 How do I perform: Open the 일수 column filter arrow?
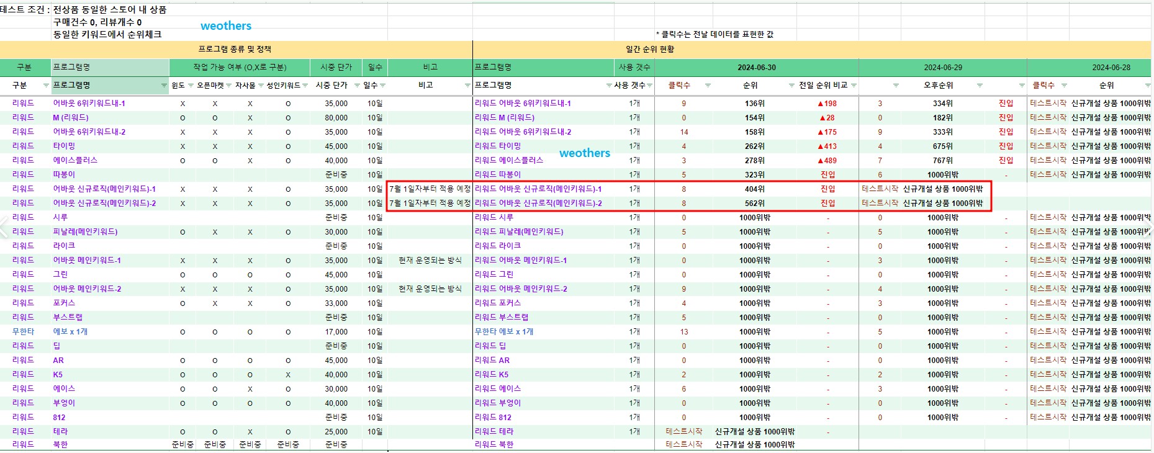pyautogui.click(x=382, y=86)
